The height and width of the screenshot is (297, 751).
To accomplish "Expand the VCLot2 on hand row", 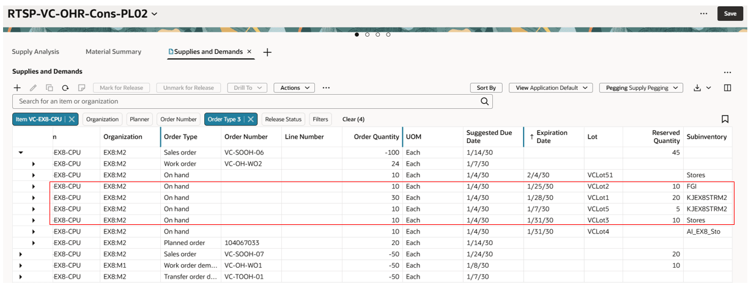I will (33, 186).
